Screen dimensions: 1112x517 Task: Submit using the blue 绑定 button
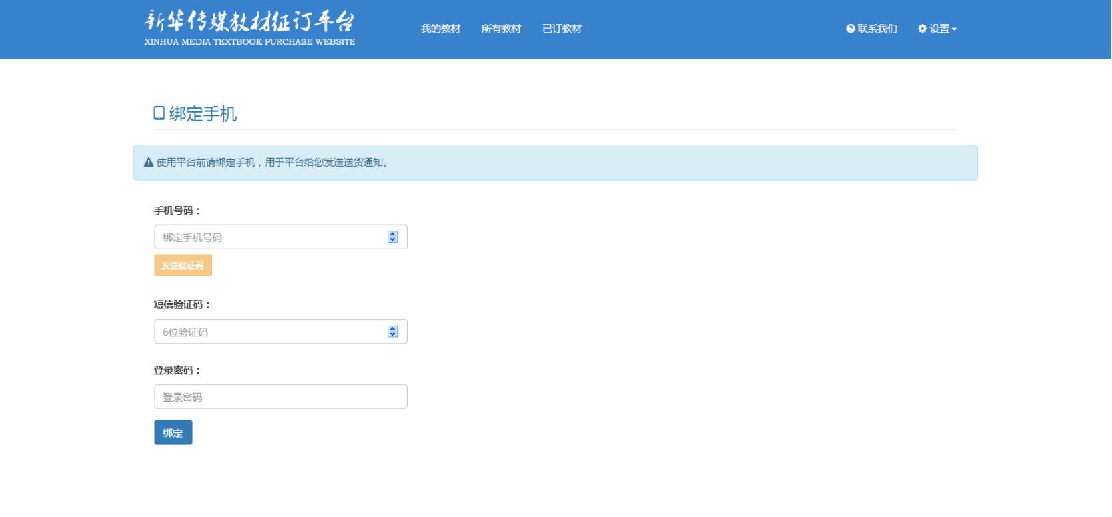tap(173, 432)
